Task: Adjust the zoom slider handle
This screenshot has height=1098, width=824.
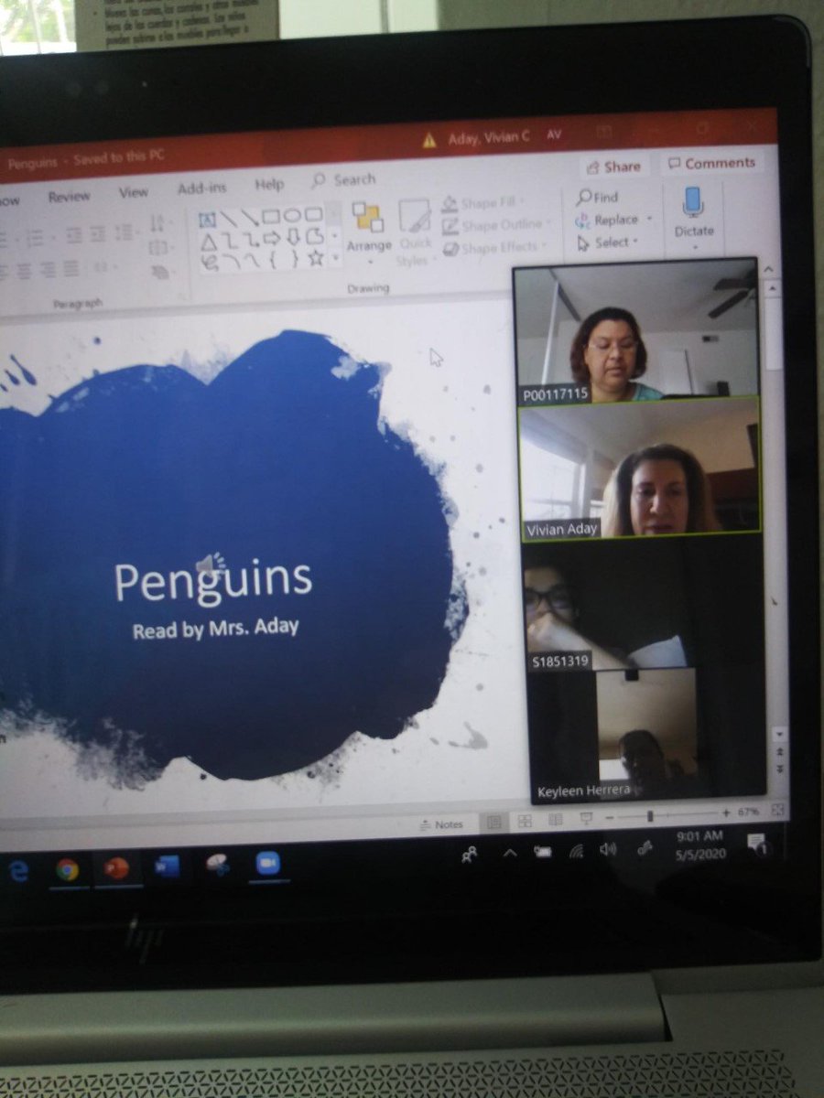Action: pyautogui.click(x=650, y=815)
